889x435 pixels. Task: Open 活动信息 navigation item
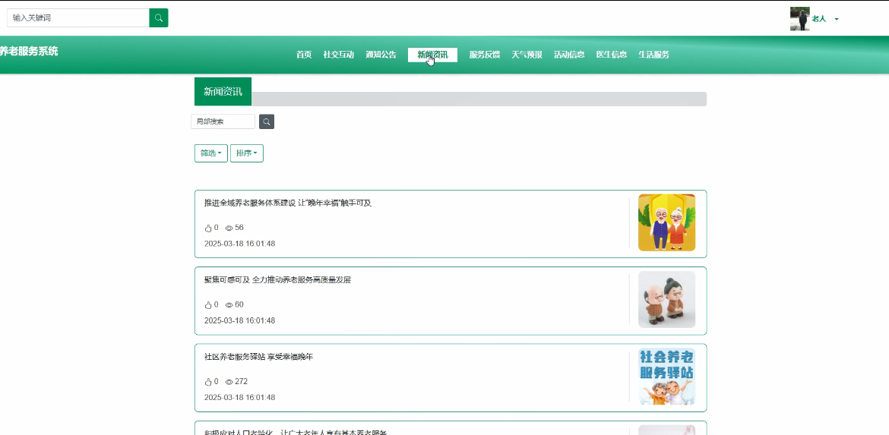pos(569,55)
